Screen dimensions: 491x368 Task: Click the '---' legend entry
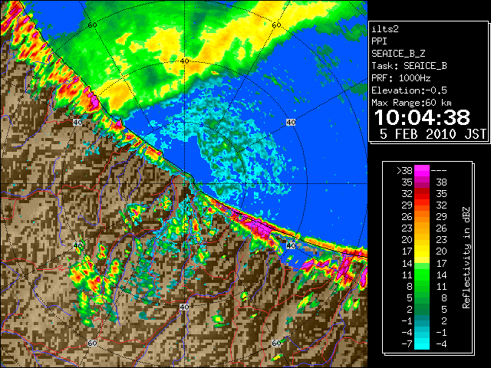[x=439, y=171]
